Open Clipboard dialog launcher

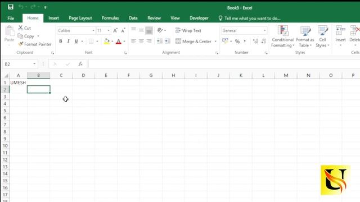click(52, 53)
